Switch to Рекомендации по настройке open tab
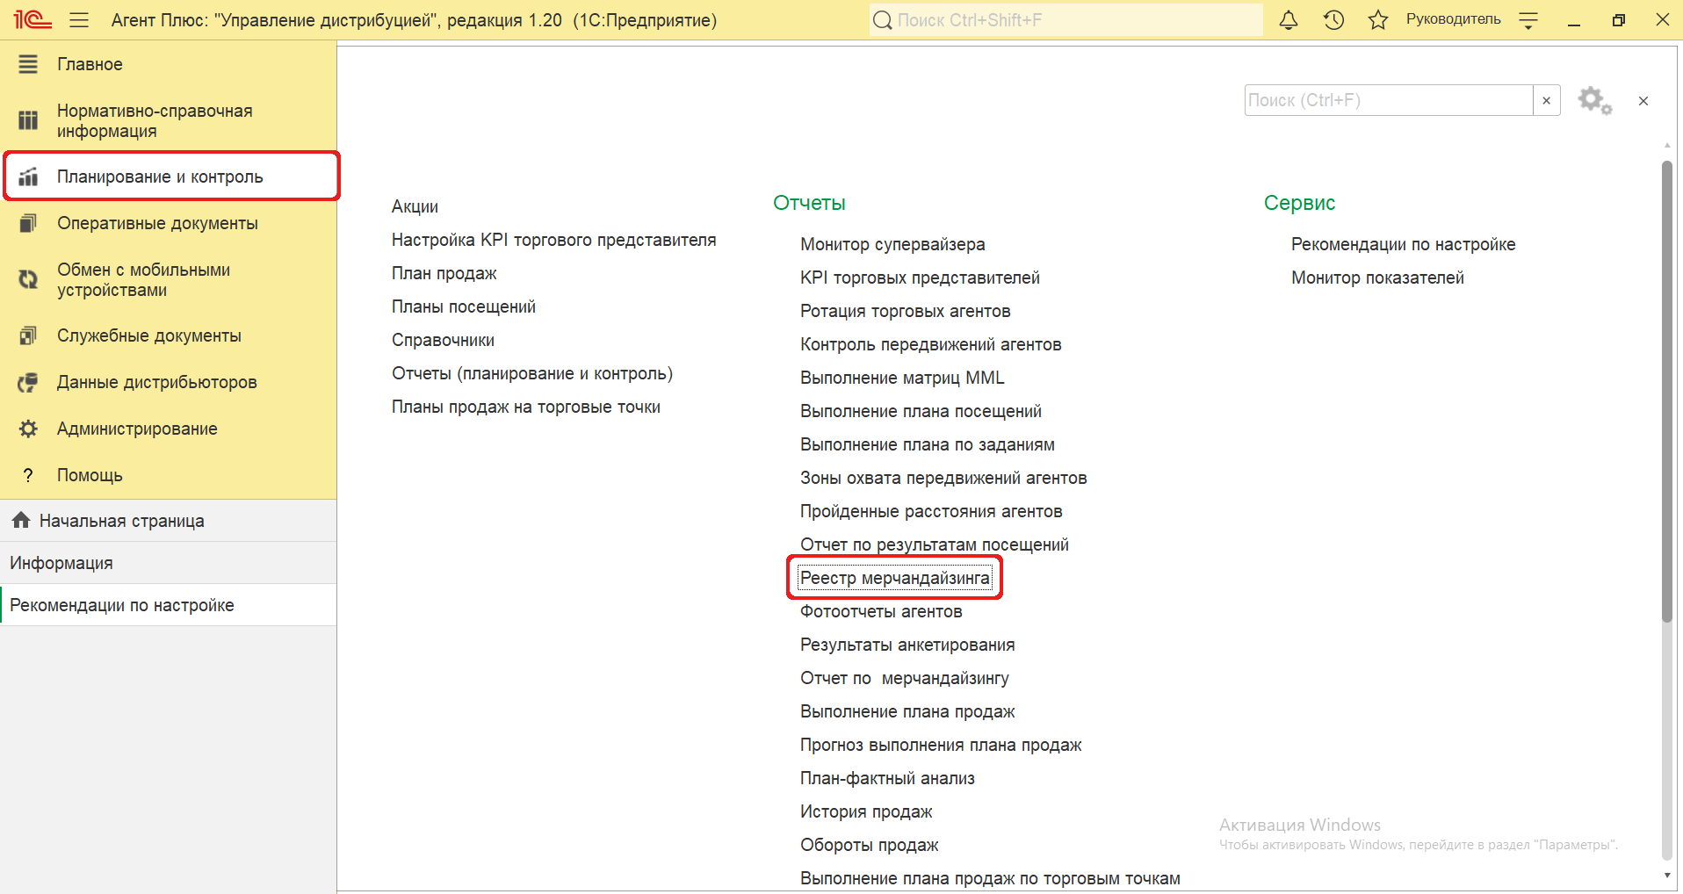The width and height of the screenshot is (1683, 894). tap(169, 605)
